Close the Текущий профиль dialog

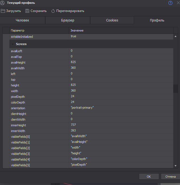[178, 3]
